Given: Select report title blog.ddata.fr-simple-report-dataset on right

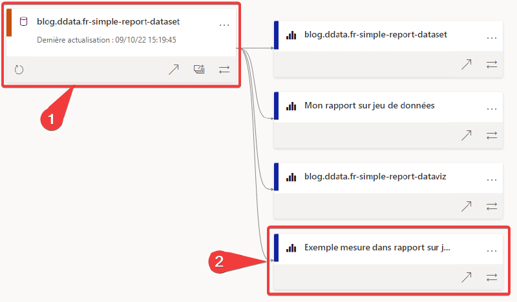Looking at the screenshot, I should pos(375,35).
